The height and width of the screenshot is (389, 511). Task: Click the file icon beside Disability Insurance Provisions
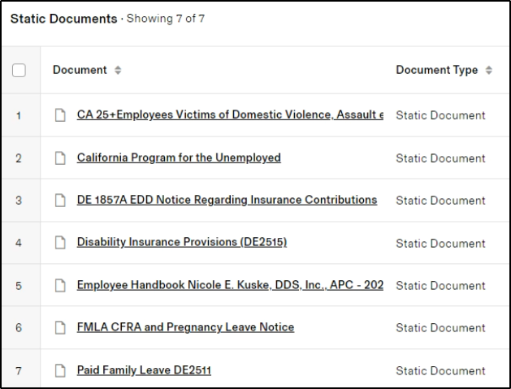[x=59, y=243]
